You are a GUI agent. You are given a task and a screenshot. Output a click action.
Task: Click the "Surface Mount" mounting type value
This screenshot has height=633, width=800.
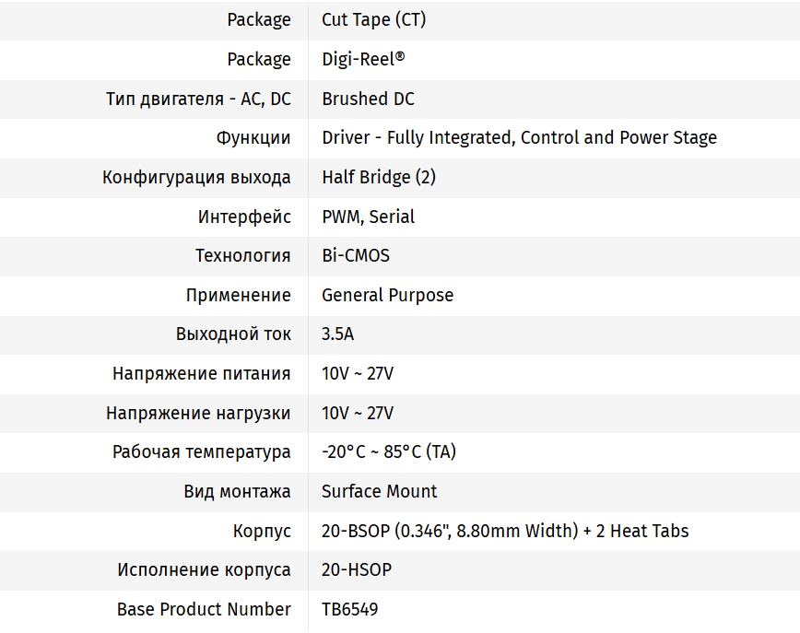[x=379, y=491]
